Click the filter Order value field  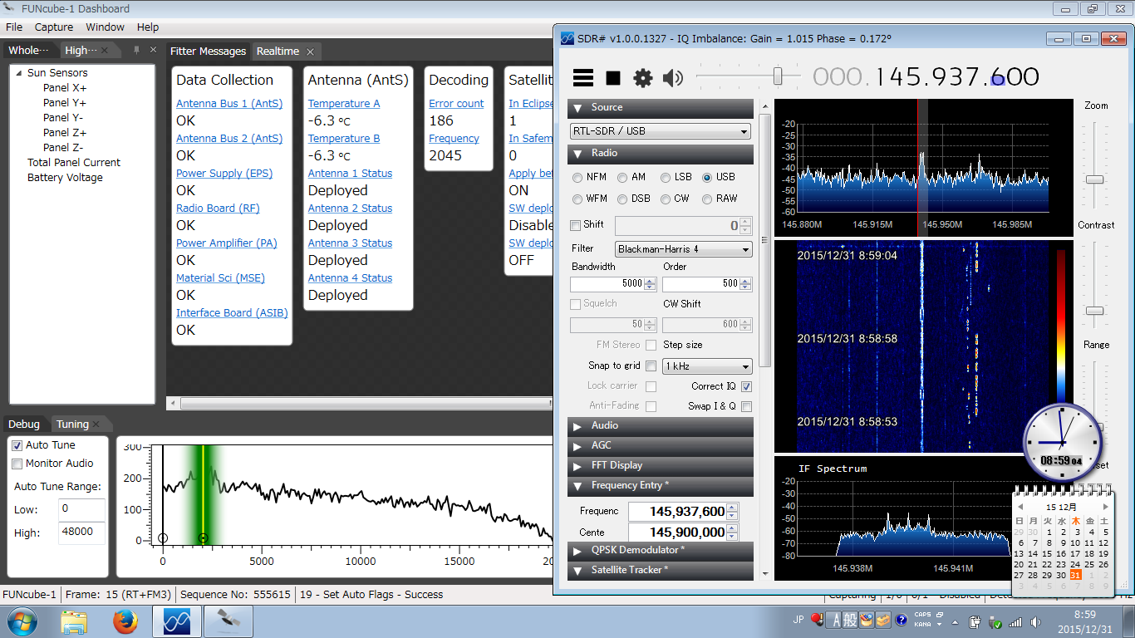point(700,283)
